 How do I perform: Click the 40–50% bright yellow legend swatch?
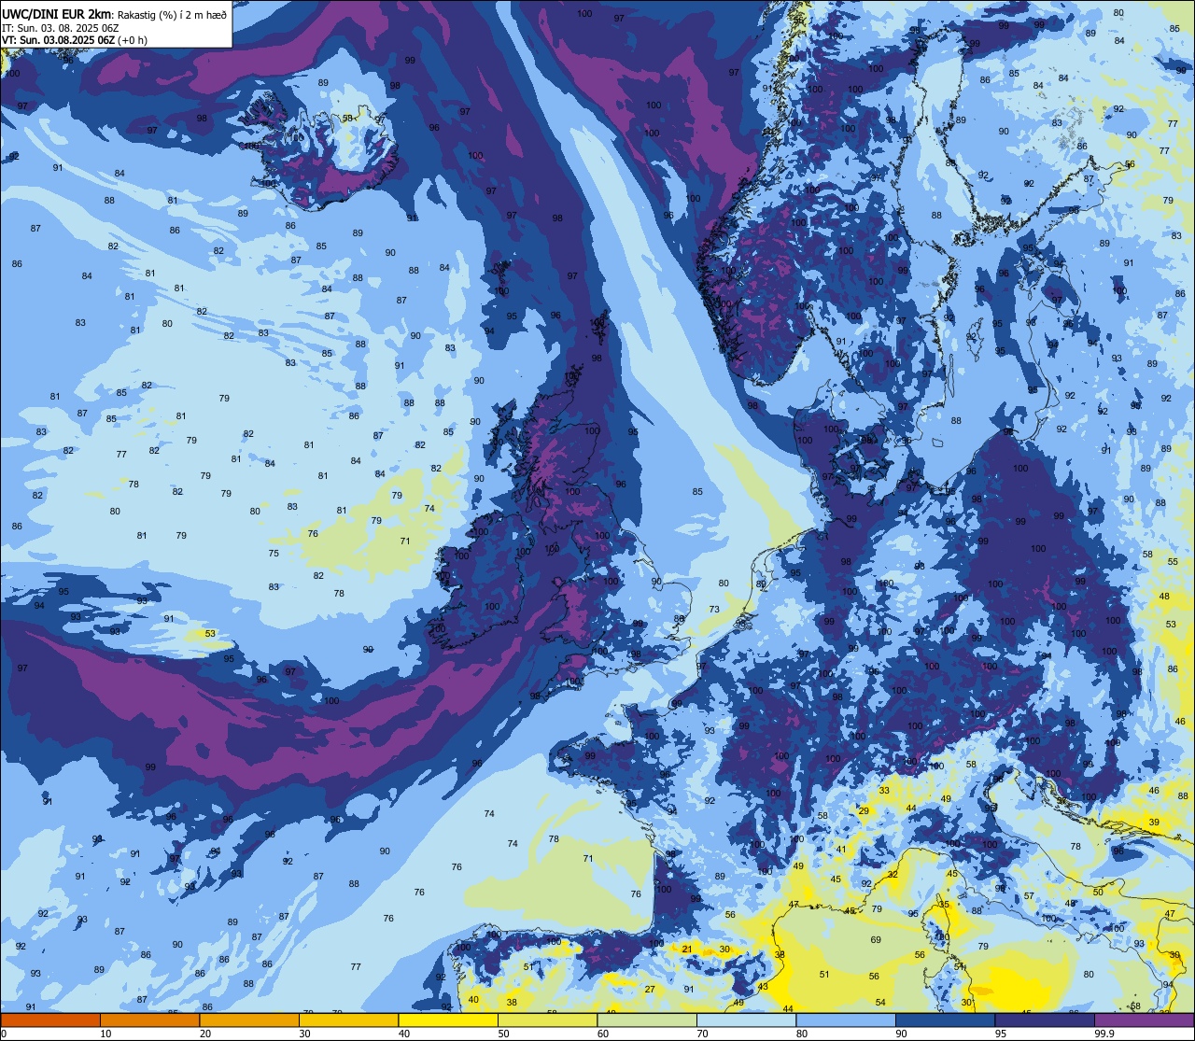coord(448,1020)
